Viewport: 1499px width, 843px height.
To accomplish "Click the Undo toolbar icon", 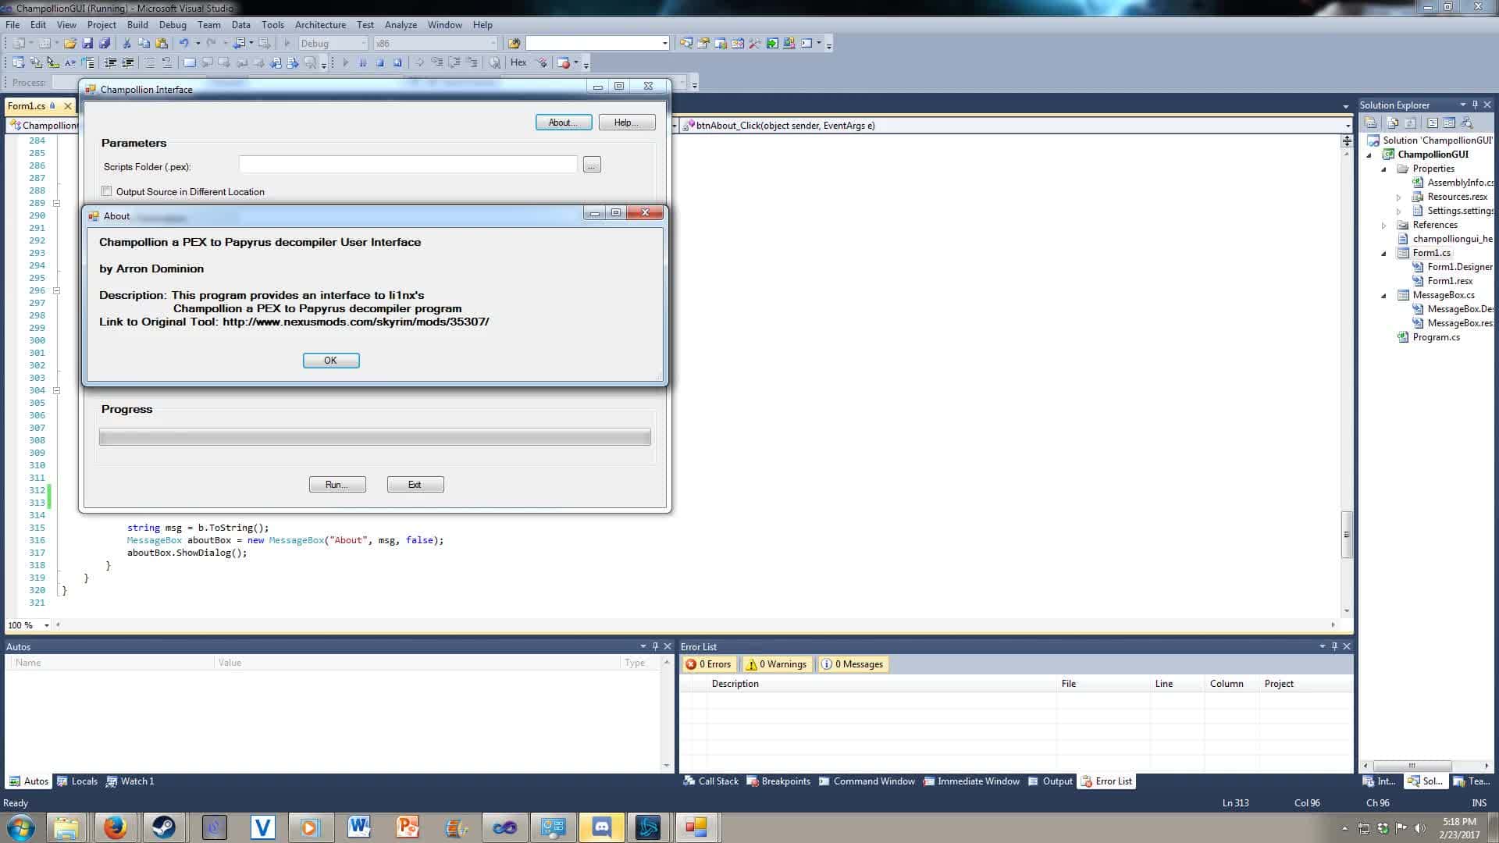I will [x=183, y=44].
